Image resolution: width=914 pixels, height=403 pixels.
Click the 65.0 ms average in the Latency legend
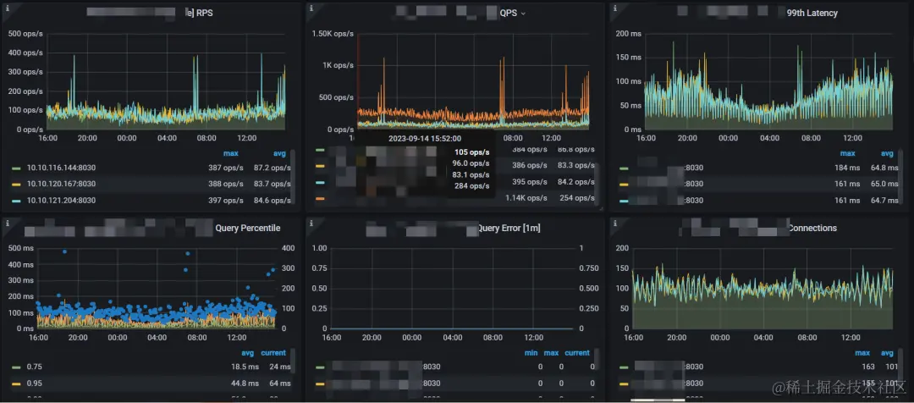tap(884, 185)
